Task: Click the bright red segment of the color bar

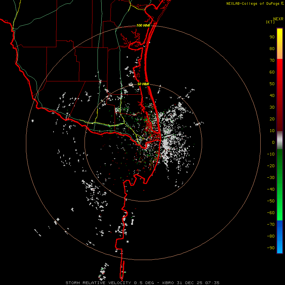Action: [280, 95]
